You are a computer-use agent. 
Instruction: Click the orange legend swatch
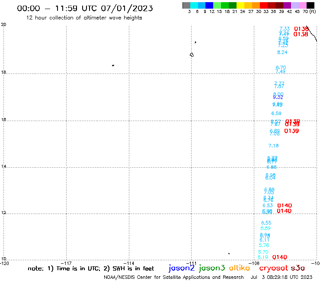[256, 5]
